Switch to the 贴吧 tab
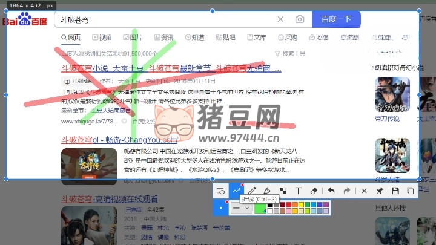 (x=226, y=38)
